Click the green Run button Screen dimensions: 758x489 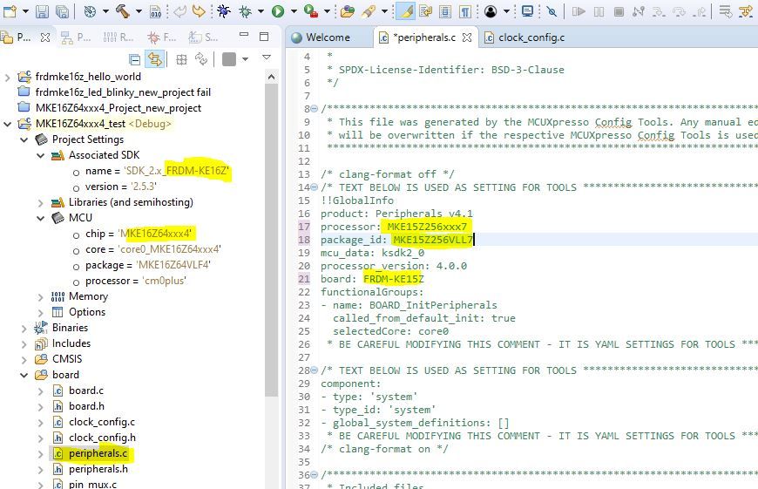coord(277,11)
